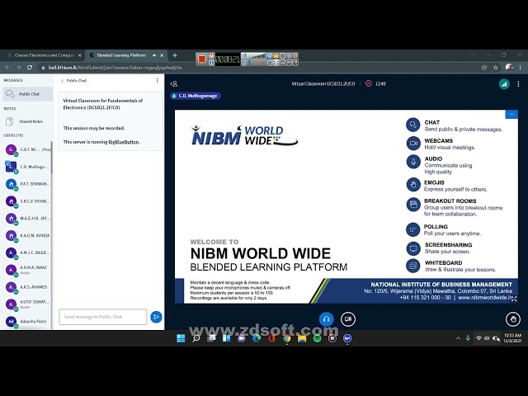Select user W.A.D.H.K. JAY... in list

27,218
